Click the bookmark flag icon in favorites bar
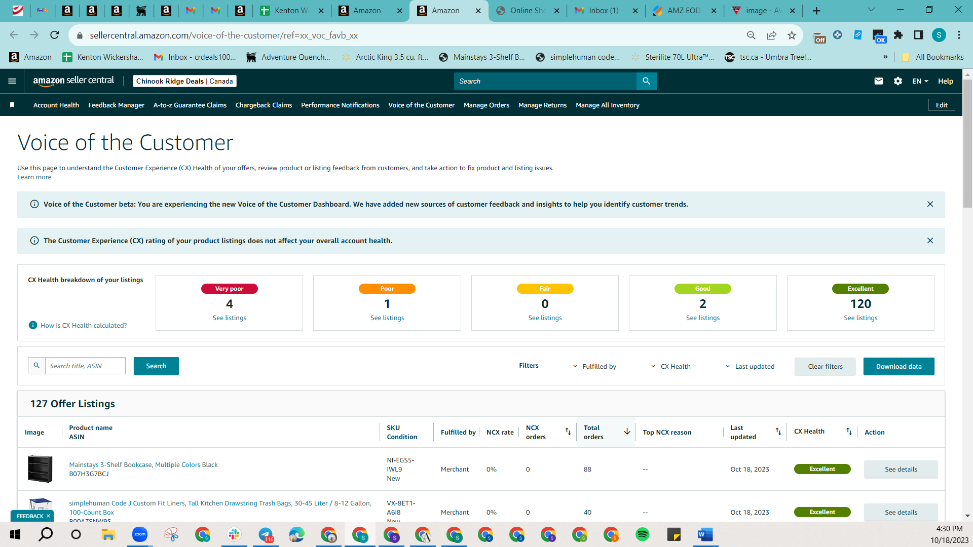Screen dimensions: 973x547 click(x=12, y=105)
